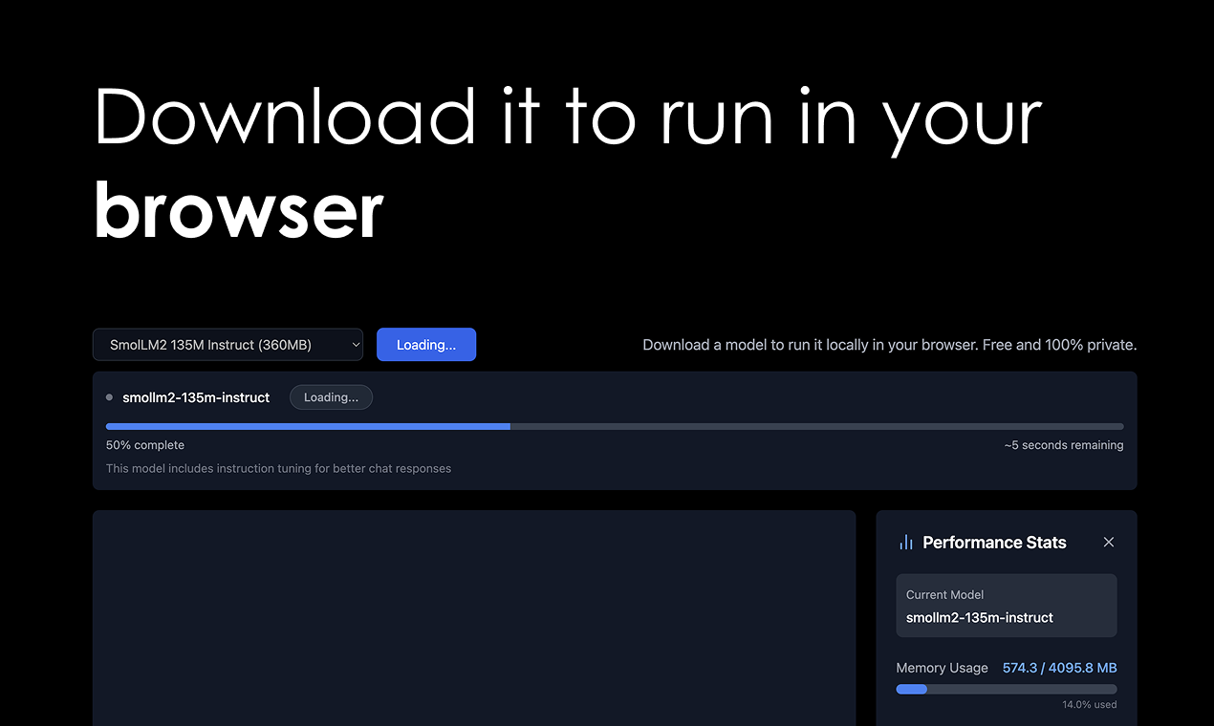The image size is (1214, 726).
Task: Click the Performance Stats heading
Action: point(994,543)
